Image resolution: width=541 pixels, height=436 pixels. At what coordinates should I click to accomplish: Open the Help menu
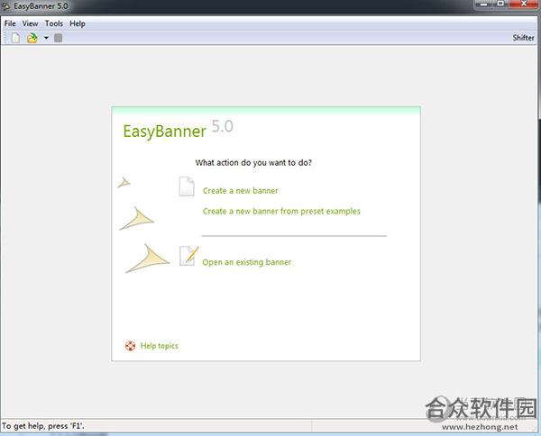coord(78,23)
